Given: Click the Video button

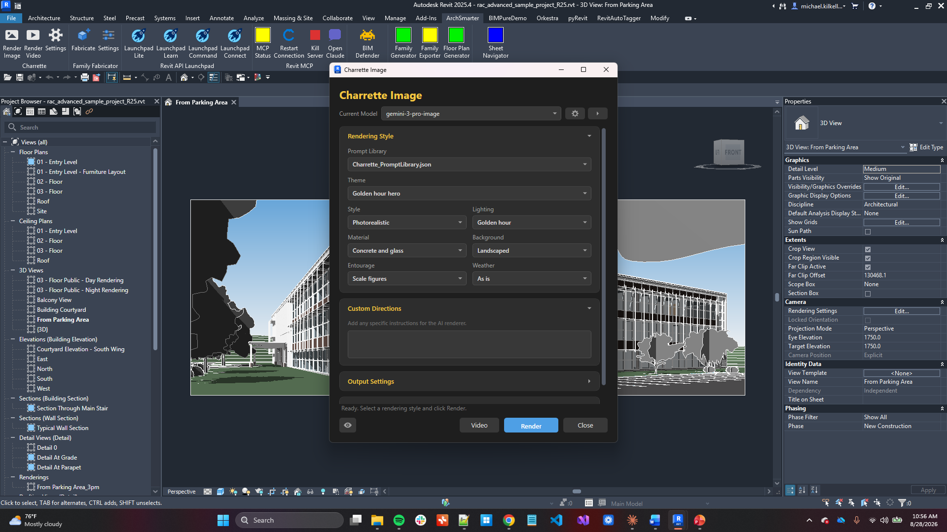Looking at the screenshot, I should [x=479, y=425].
